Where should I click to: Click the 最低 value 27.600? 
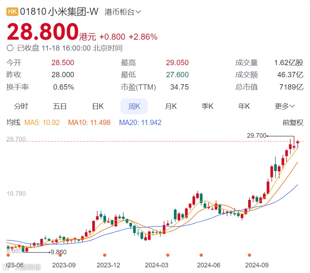tap(177, 75)
